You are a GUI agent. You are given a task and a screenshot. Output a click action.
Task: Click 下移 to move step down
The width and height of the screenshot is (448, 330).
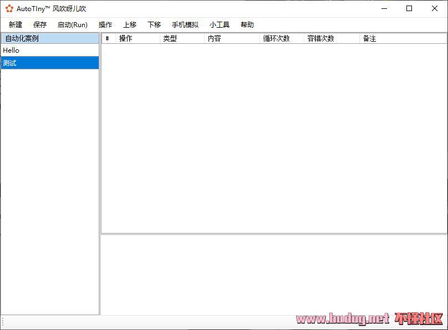pyautogui.click(x=154, y=25)
